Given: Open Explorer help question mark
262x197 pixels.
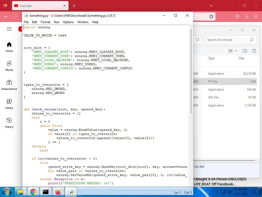Looking at the screenshot, I should [254, 51].
